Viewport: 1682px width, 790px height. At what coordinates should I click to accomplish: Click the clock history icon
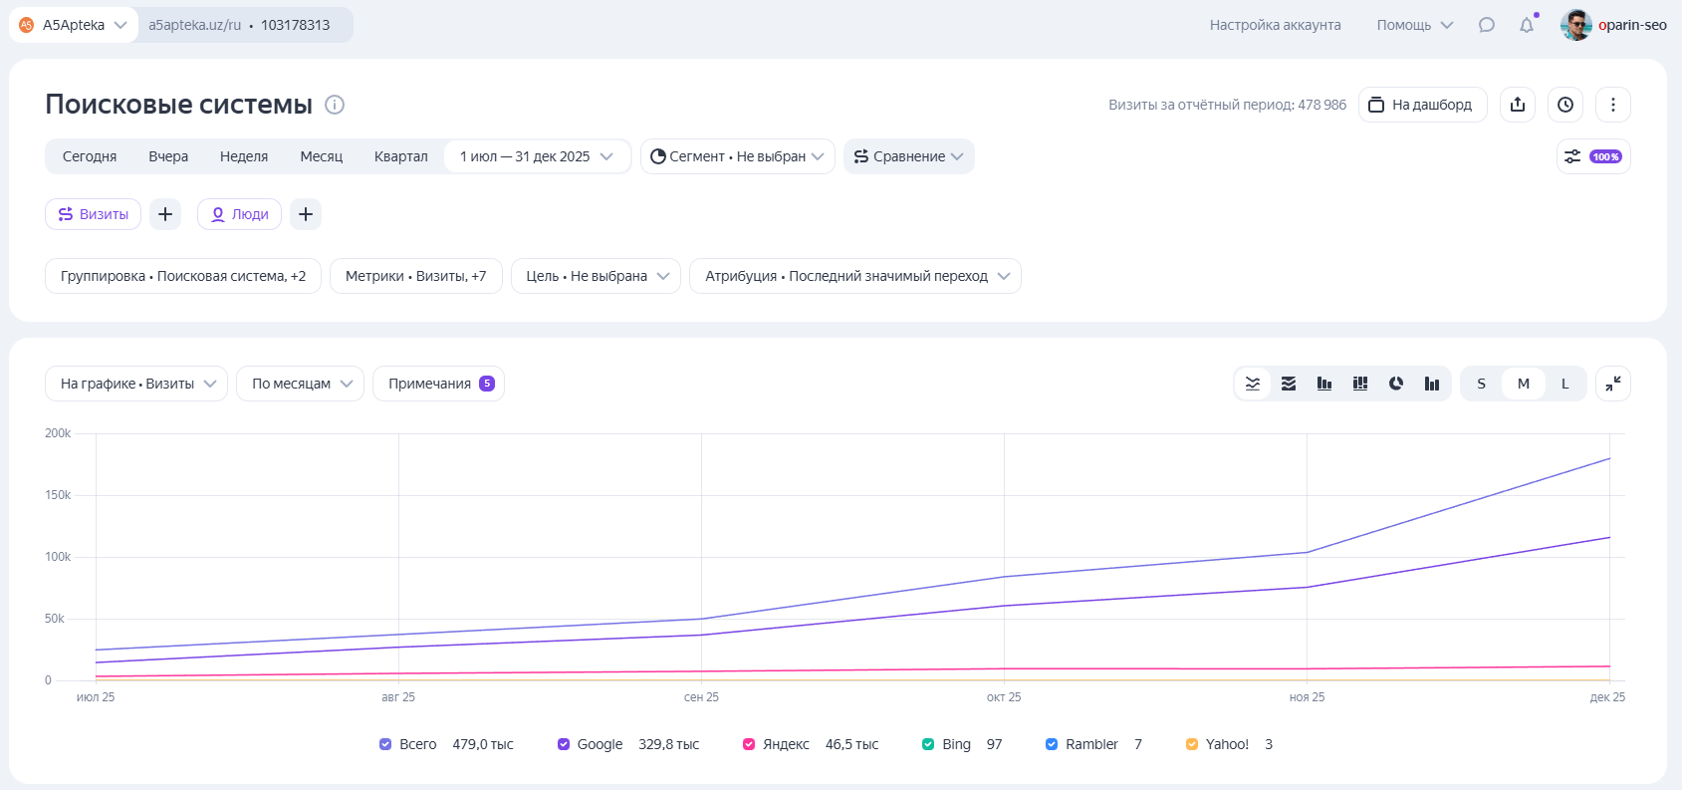1565,105
